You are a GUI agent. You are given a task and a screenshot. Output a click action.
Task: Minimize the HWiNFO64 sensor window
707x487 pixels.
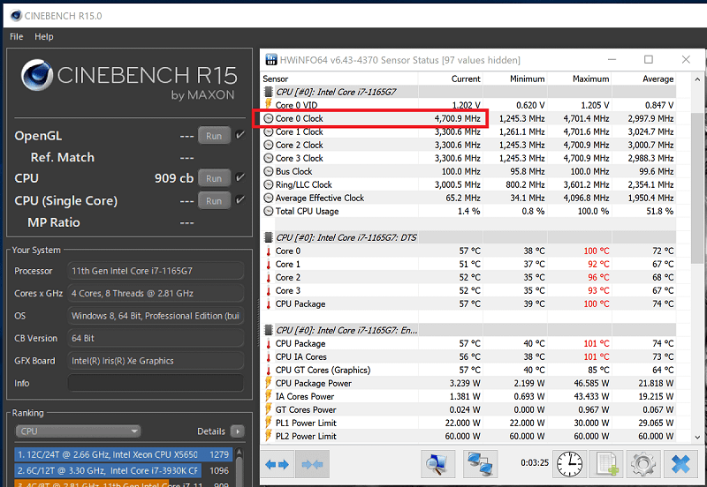[612, 59]
